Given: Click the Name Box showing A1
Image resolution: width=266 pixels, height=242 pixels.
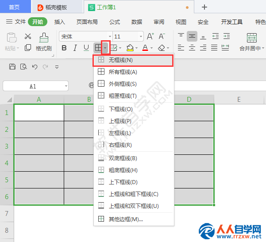Looking at the screenshot, I should pos(35,86).
